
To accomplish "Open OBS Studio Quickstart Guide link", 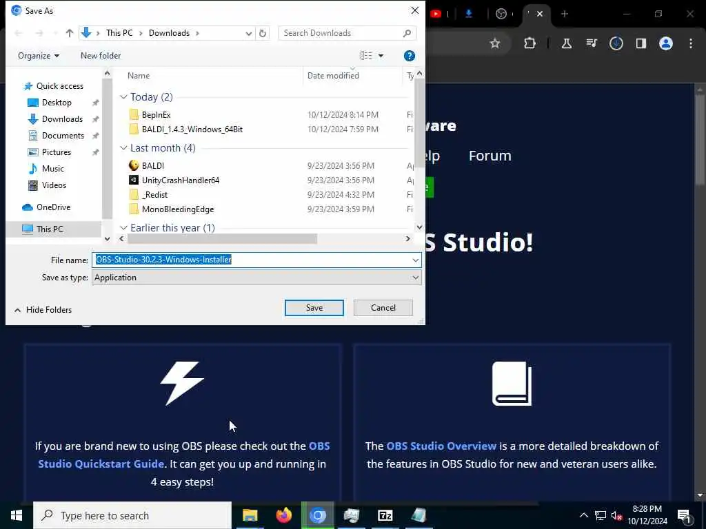I will tap(183, 455).
